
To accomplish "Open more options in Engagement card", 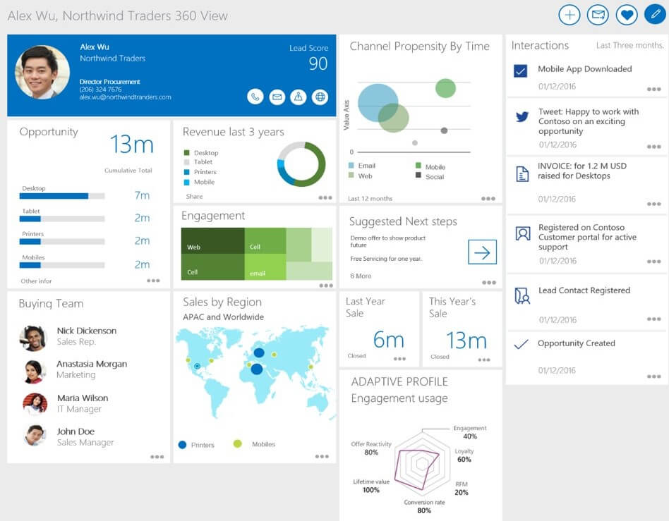I will tap(326, 286).
